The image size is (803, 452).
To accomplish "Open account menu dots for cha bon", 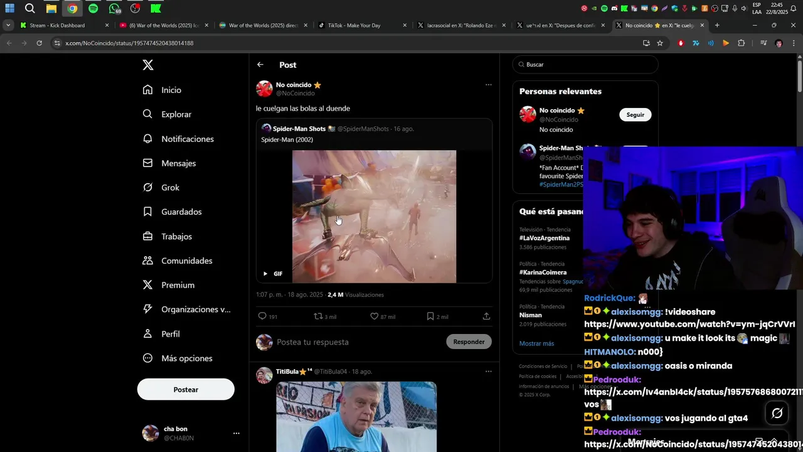I will 236,433.
